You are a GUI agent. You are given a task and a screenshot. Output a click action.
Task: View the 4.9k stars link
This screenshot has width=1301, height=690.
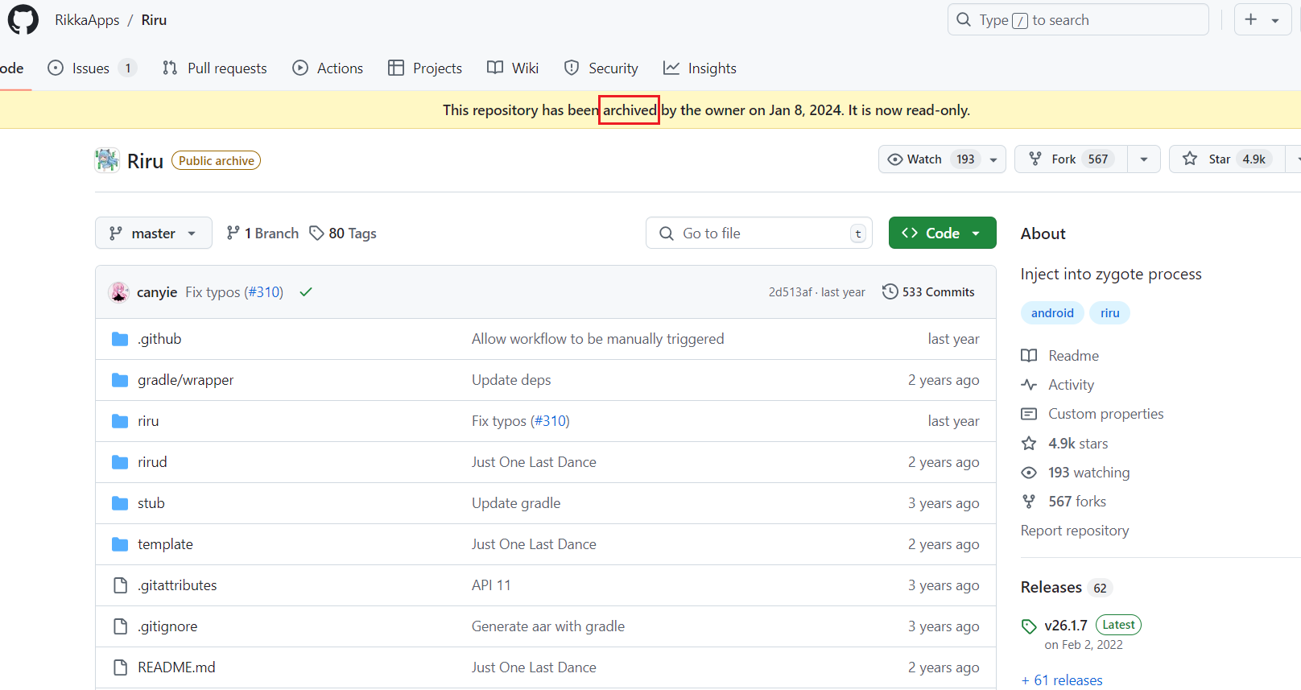coord(1078,444)
